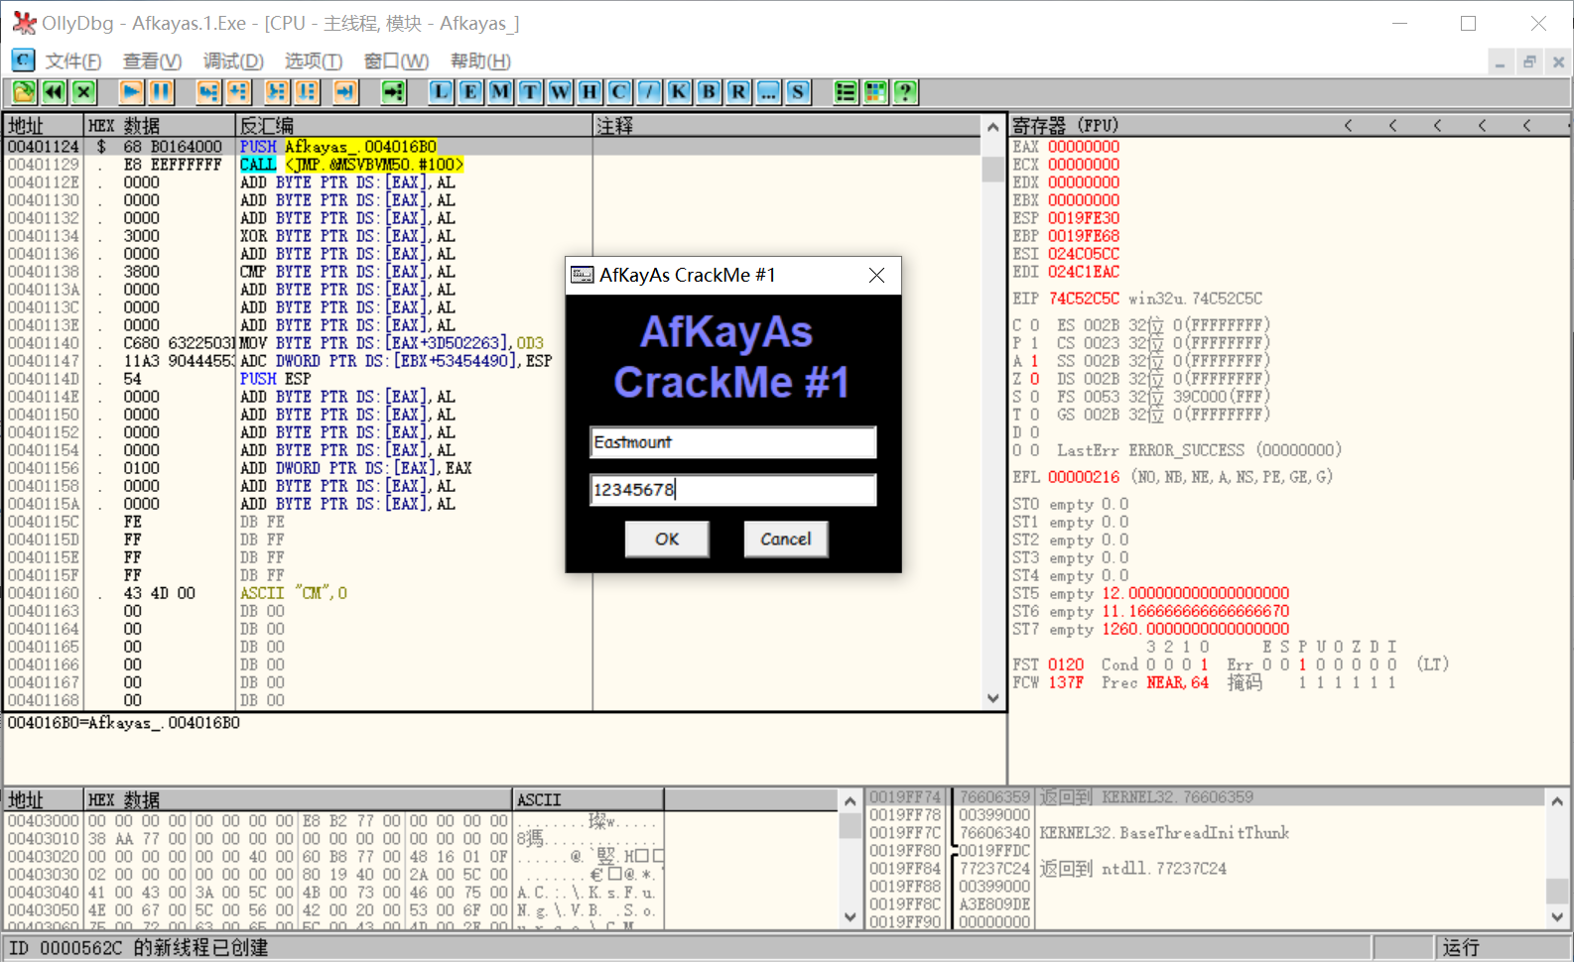The image size is (1574, 962).
Task: Click Cancel in AfKayAs CrackMe dialog
Action: pos(786,540)
